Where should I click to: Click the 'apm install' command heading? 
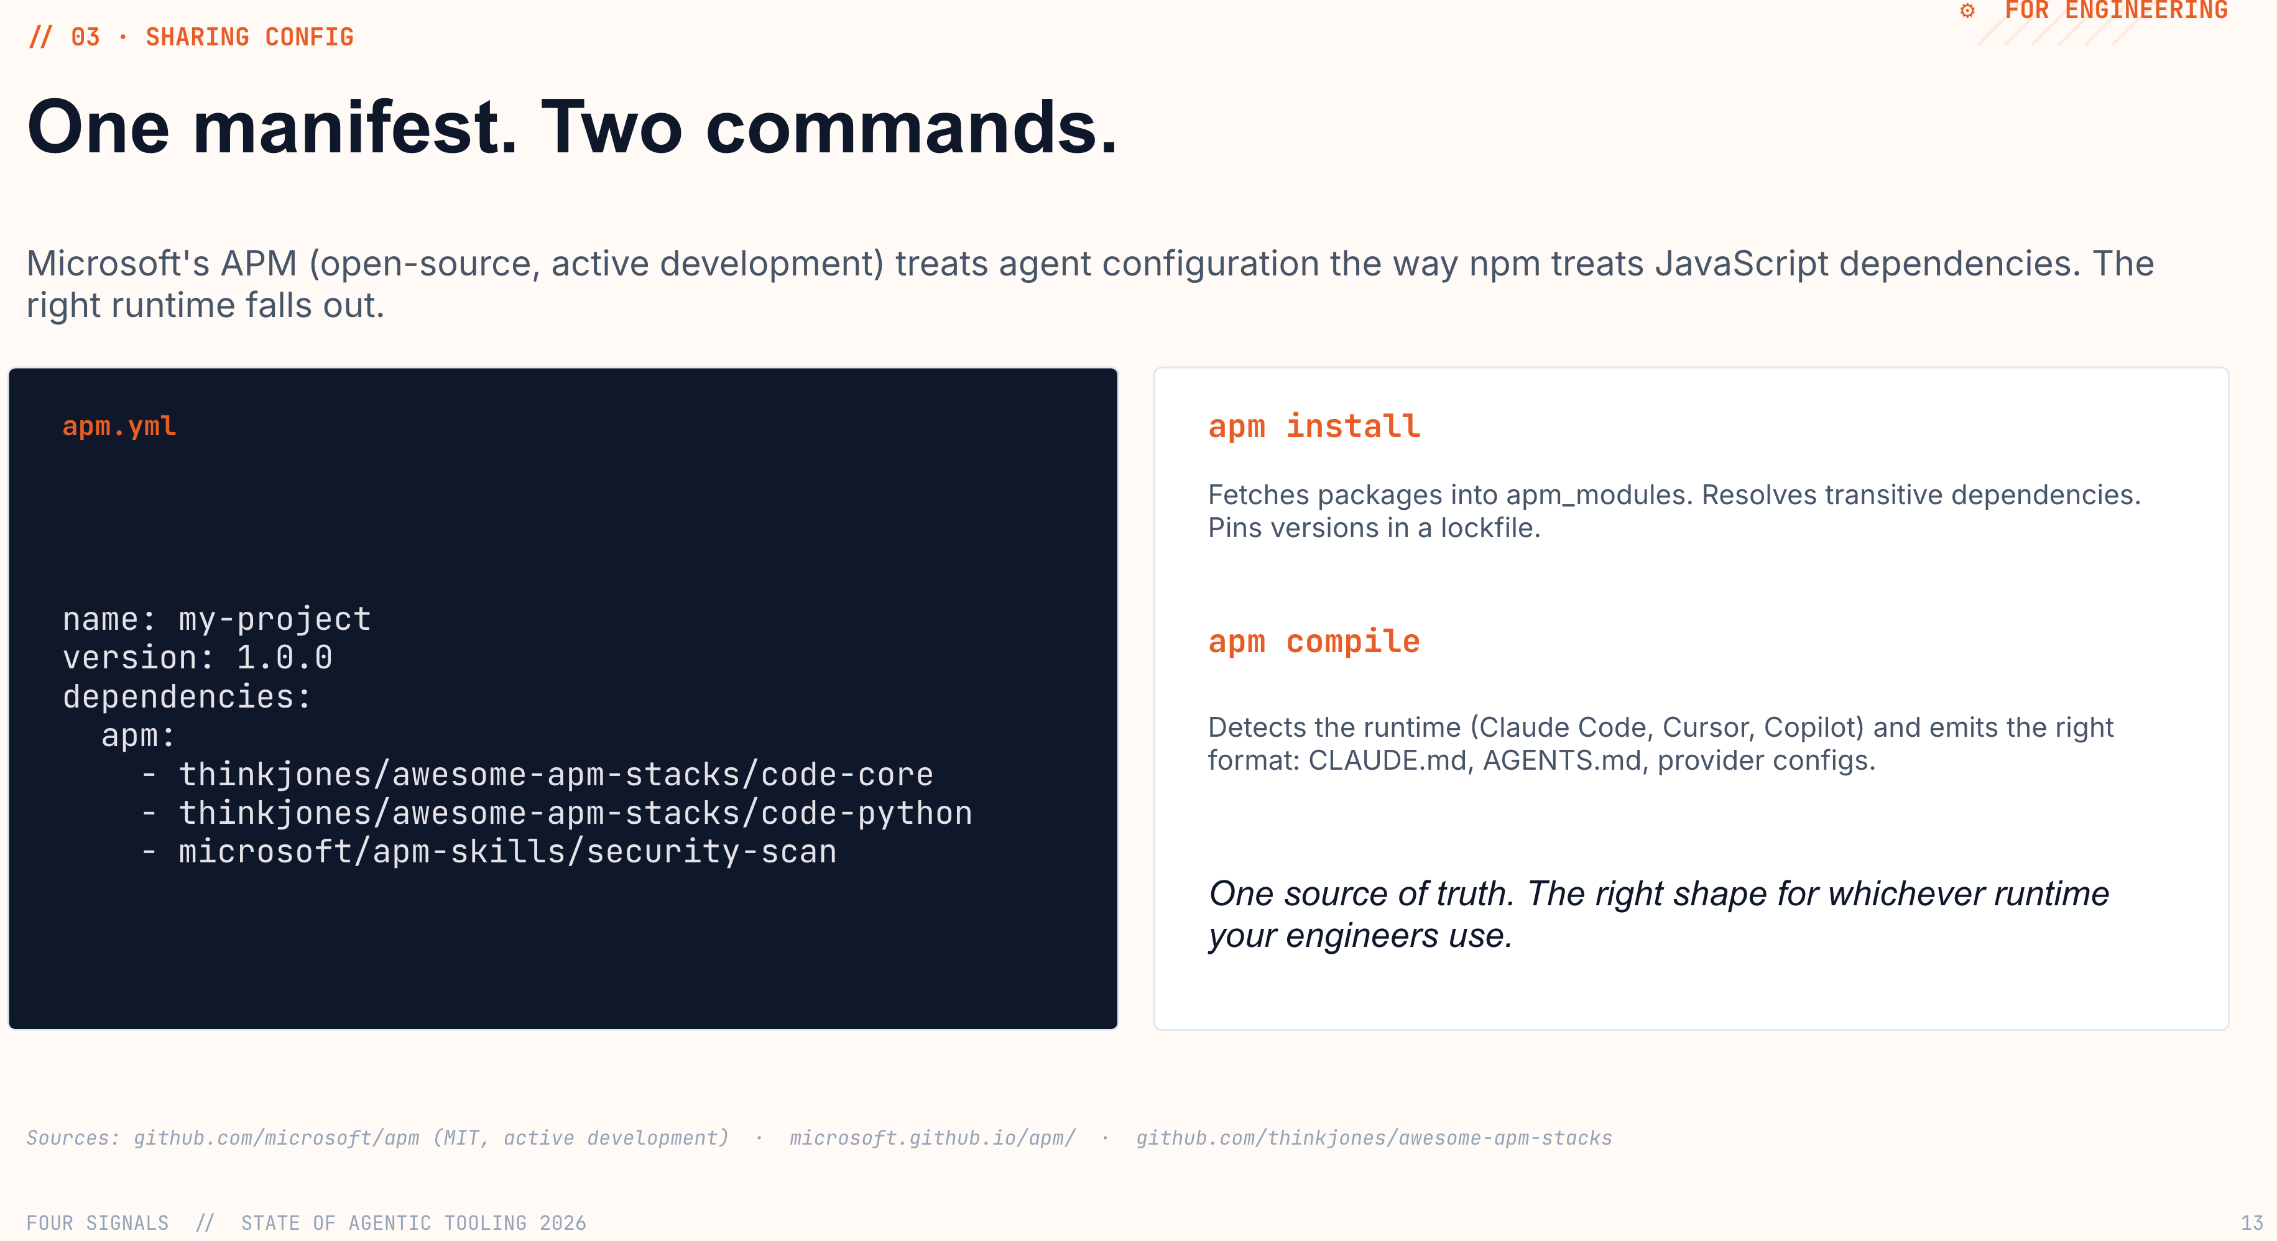[x=1314, y=426]
